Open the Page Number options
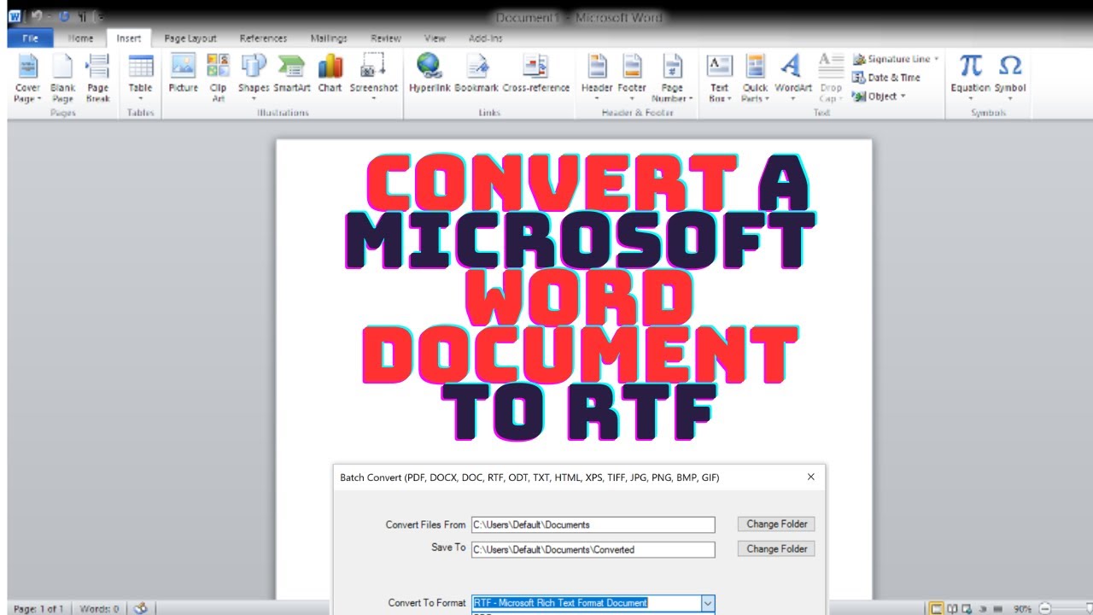Image resolution: width=1093 pixels, height=615 pixels. click(x=672, y=77)
